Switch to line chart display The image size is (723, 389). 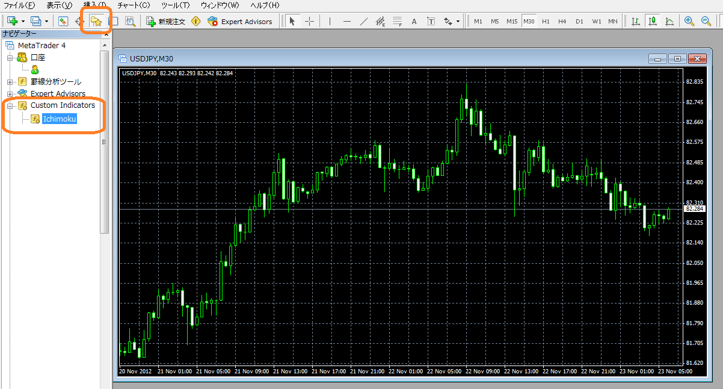click(669, 21)
